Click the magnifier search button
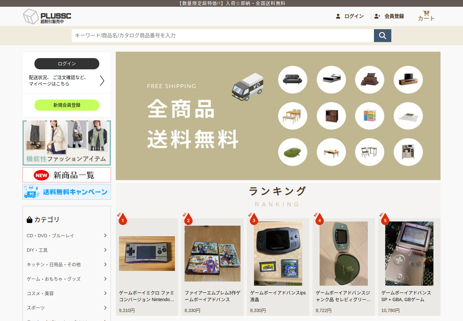463x321 pixels. pos(383,36)
